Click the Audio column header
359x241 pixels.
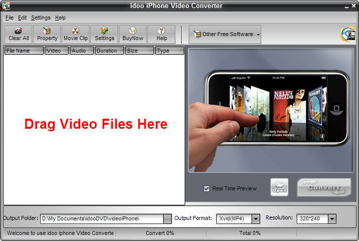tap(82, 51)
